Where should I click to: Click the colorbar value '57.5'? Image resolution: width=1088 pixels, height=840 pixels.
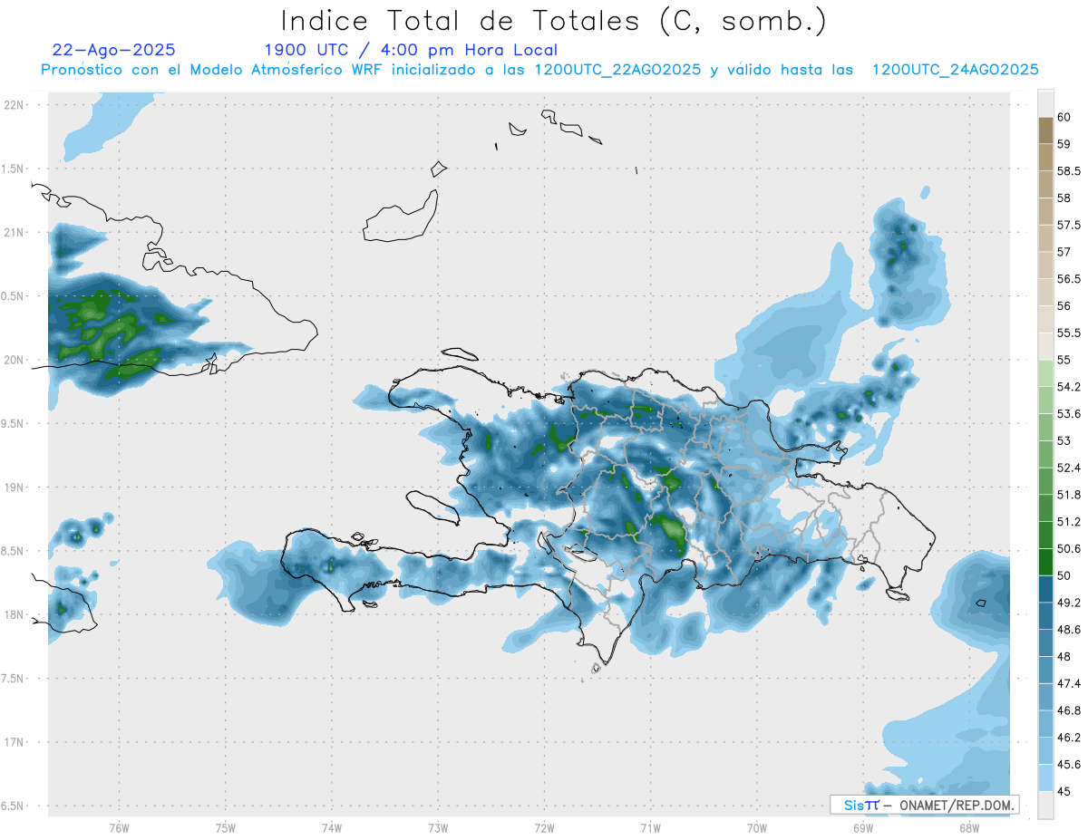(x=1069, y=226)
